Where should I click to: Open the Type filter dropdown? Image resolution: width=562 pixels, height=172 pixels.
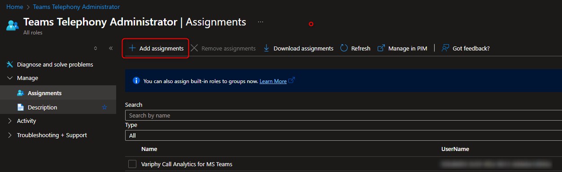(343, 135)
